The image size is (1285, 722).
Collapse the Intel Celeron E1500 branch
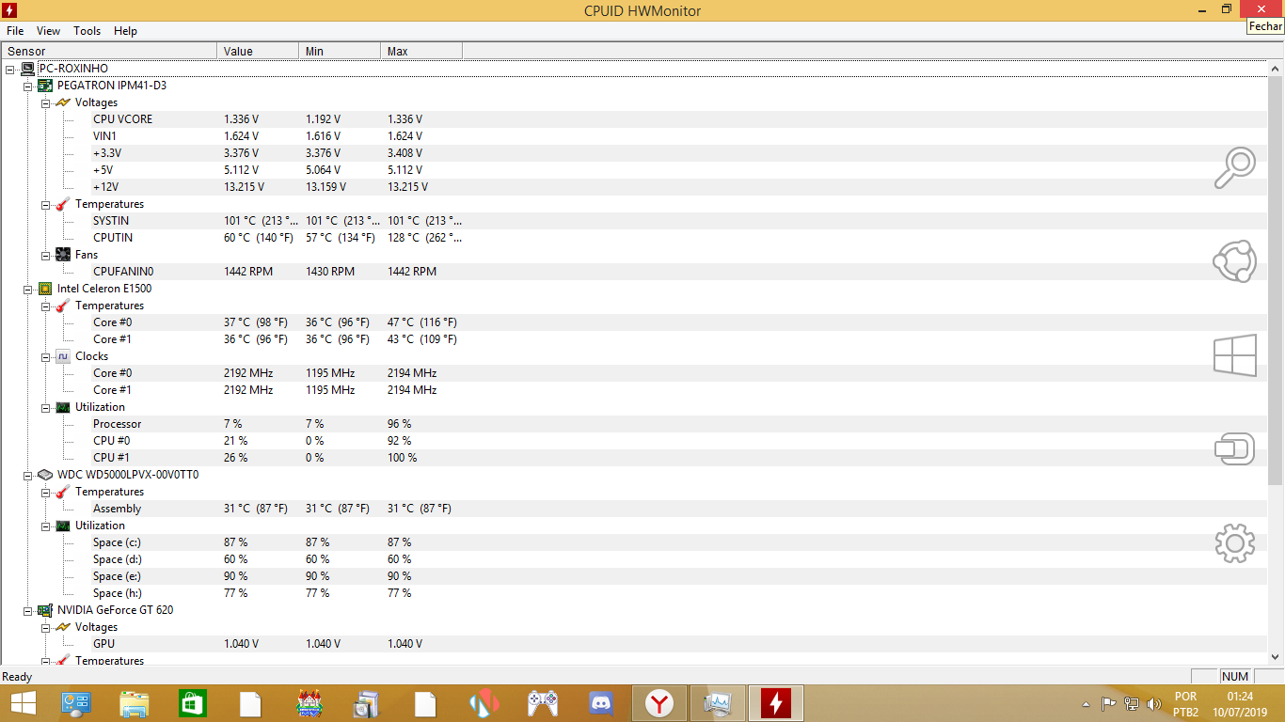(28, 289)
